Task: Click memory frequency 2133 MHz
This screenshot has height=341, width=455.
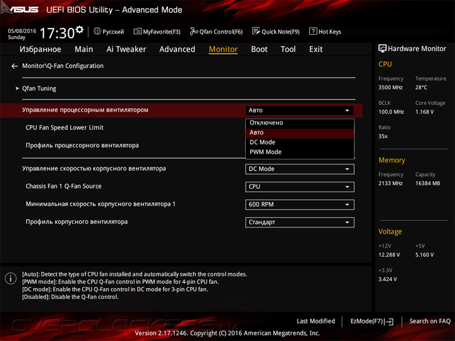Action: click(391, 183)
